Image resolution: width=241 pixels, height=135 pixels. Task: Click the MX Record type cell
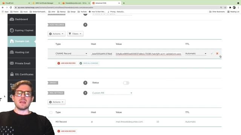click(x=61, y=122)
